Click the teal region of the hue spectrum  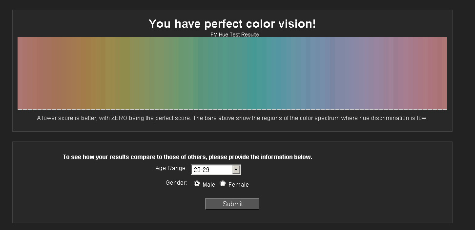(x=259, y=73)
